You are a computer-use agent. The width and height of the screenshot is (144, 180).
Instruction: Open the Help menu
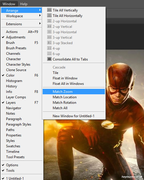pos(24,4)
